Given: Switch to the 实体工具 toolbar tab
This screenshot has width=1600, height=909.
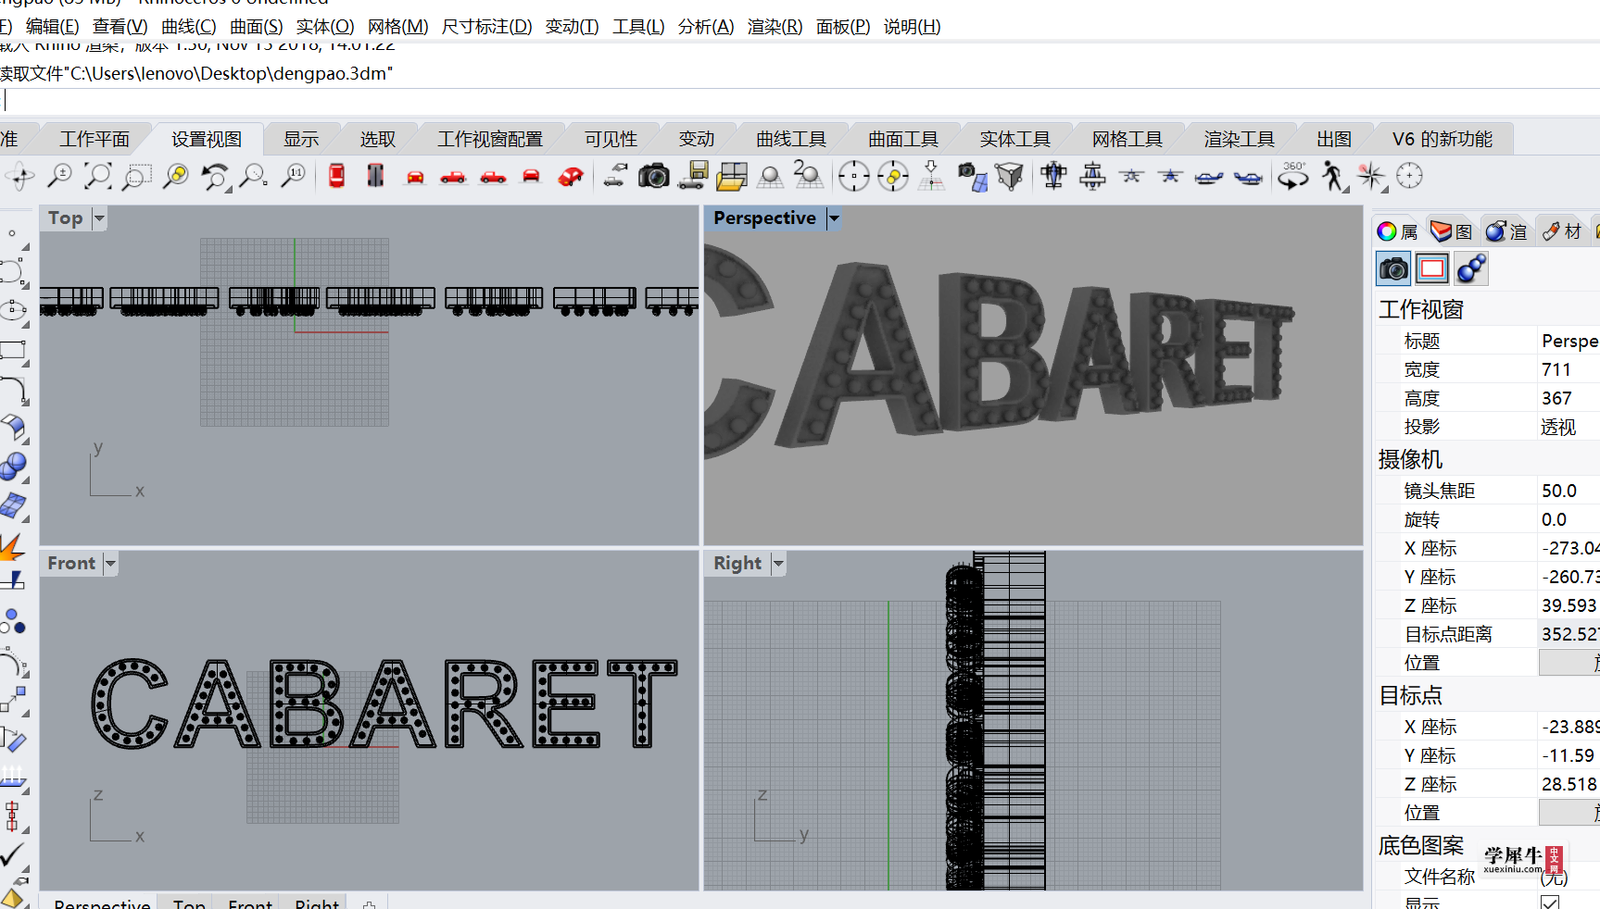Looking at the screenshot, I should point(1015,139).
